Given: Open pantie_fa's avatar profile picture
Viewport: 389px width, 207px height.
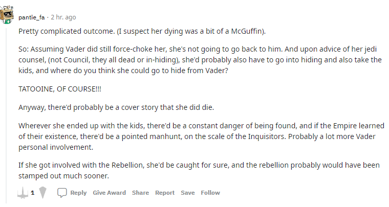Looking at the screenshot, I should point(7,14).
